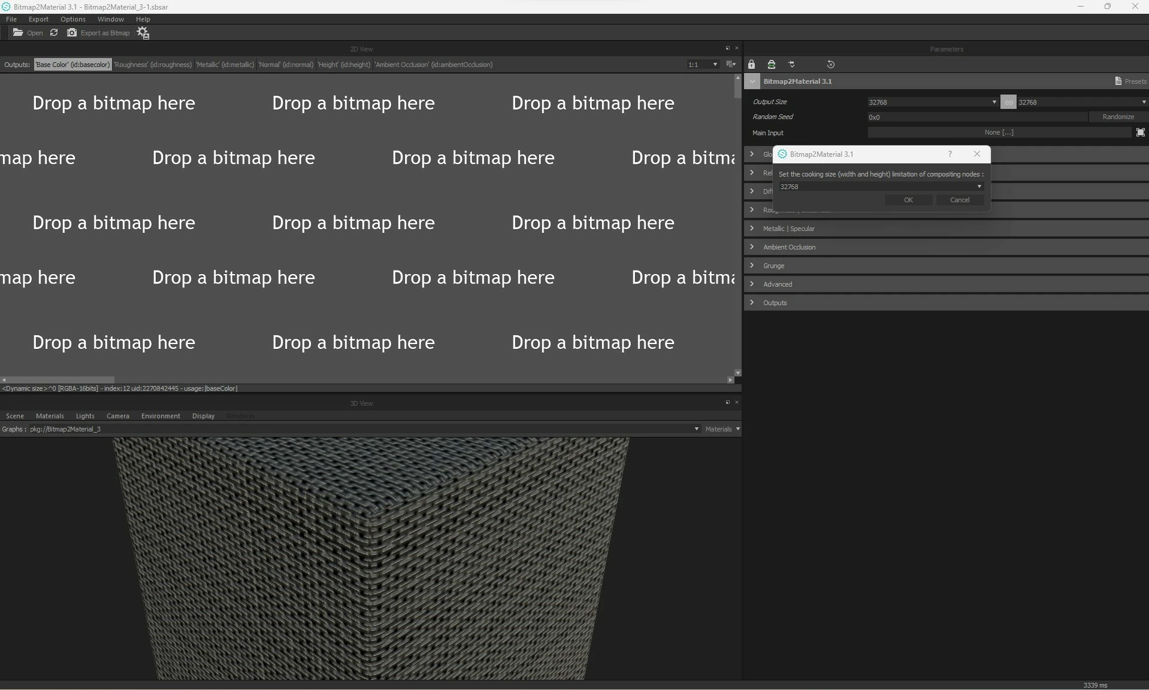The width and height of the screenshot is (1149, 690).
Task: Click the Main Input image picker icon
Action: point(1141,132)
